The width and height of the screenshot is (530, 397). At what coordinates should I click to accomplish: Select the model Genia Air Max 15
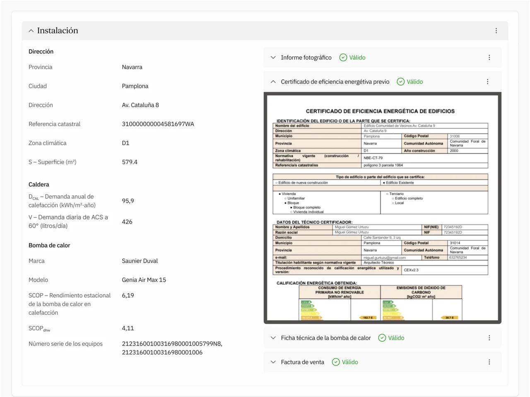(144, 280)
